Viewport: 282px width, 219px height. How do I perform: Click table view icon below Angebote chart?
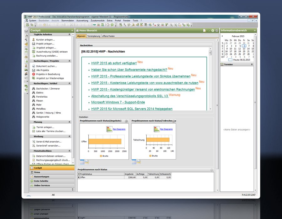point(82,162)
